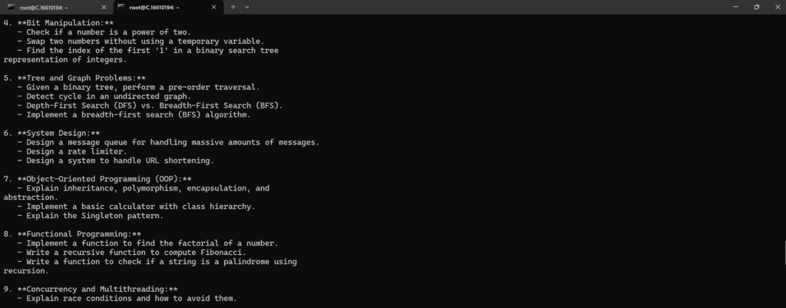786x308 pixels.
Task: Expand the new tab profiles dropdown chevron
Action: tap(246, 7)
